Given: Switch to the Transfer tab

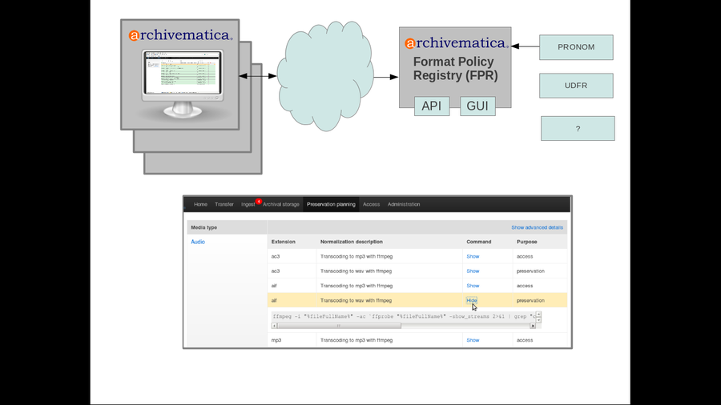Looking at the screenshot, I should [224, 205].
